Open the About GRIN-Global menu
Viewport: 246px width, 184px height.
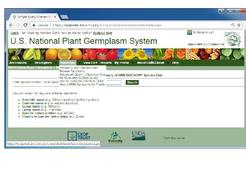151,63
